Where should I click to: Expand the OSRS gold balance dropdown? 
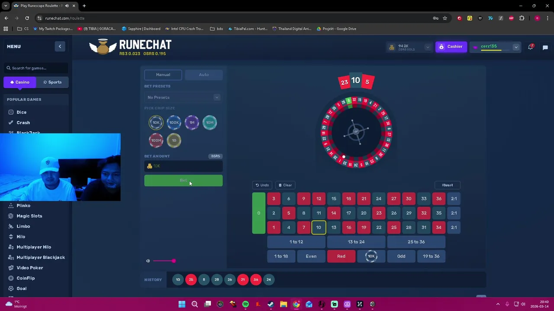tap(428, 47)
